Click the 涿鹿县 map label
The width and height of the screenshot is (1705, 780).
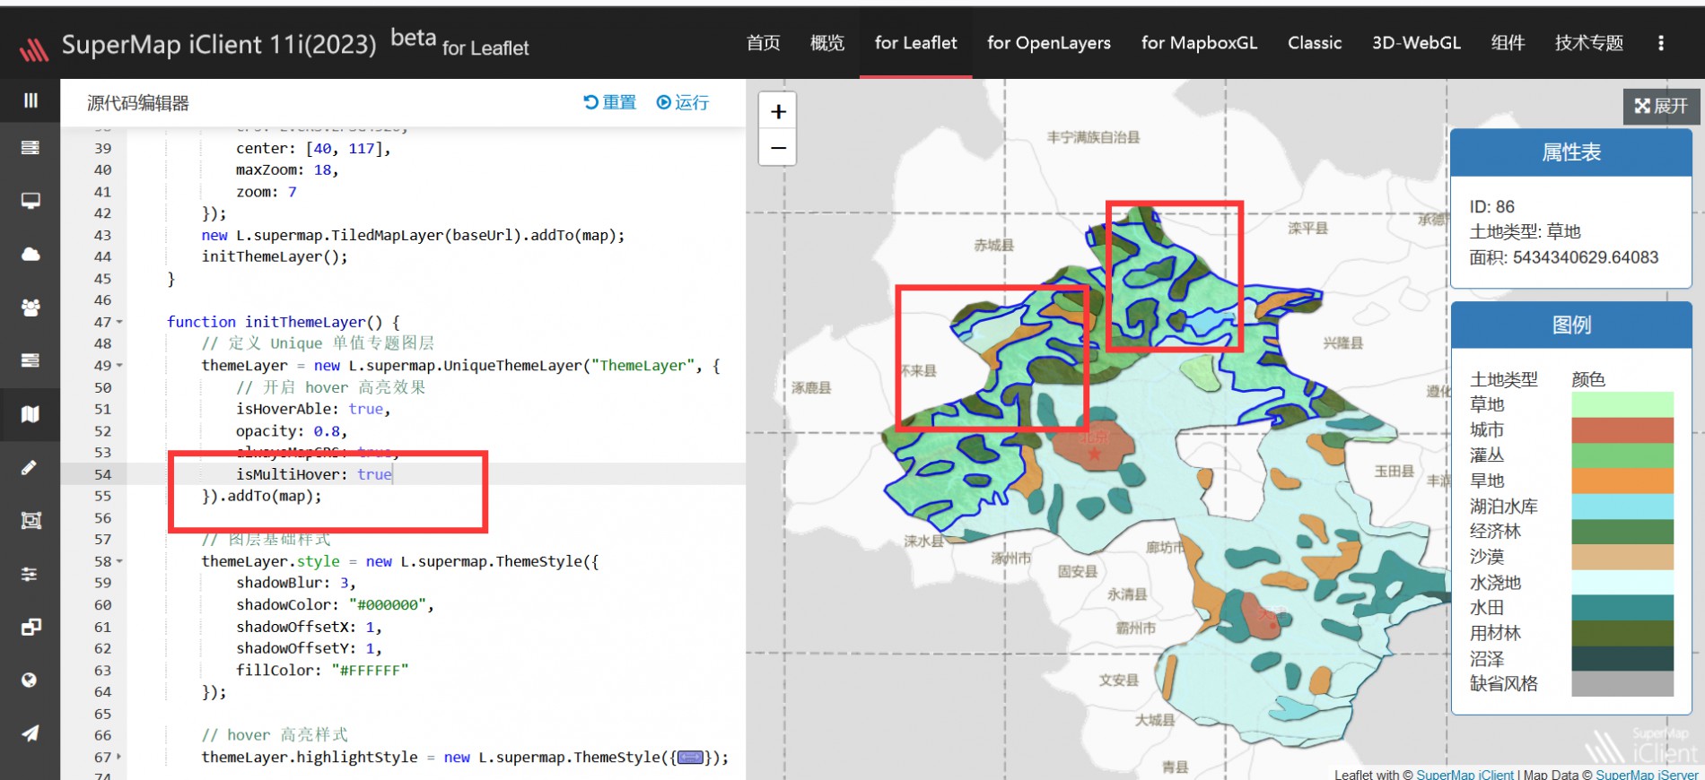(x=811, y=387)
